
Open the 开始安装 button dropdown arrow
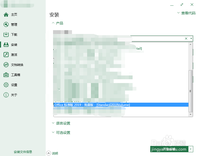[191, 149]
